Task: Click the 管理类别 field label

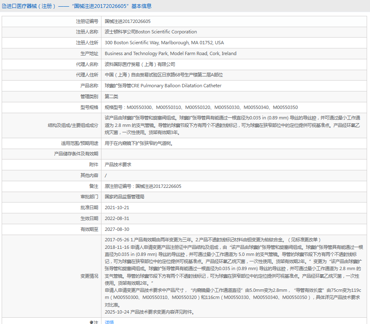Action: point(89,96)
